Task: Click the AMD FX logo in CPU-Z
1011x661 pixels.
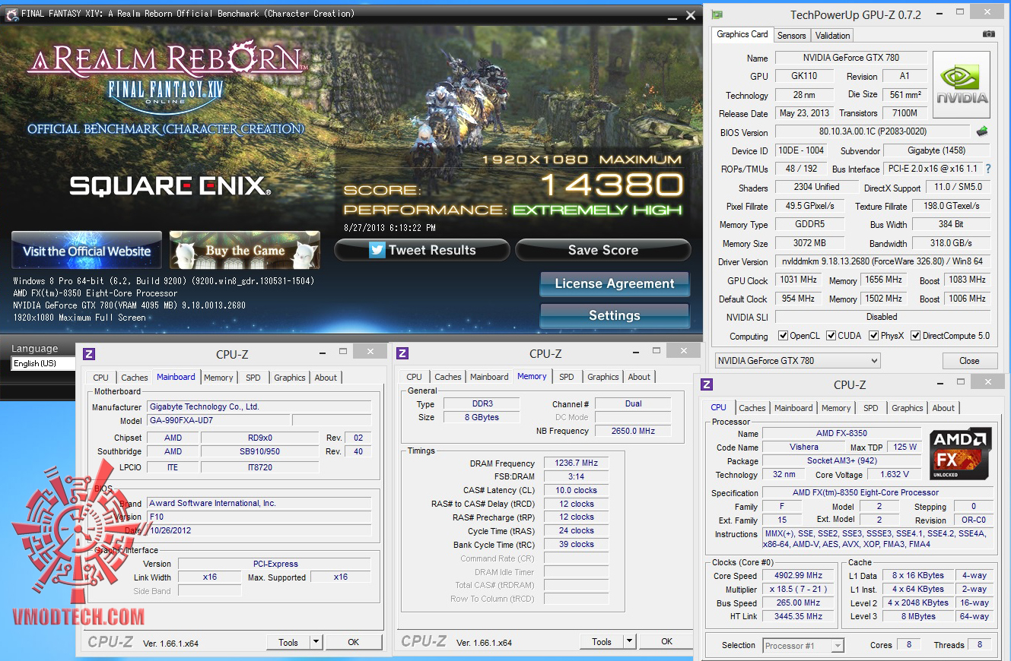Action: (961, 454)
